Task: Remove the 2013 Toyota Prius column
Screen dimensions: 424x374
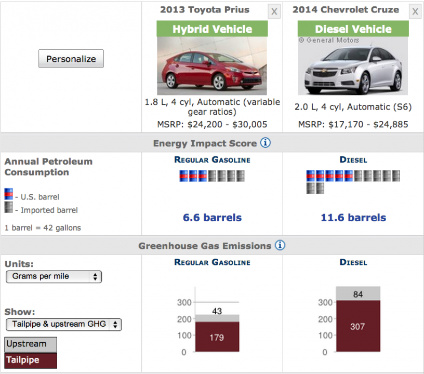Action: 274,11
